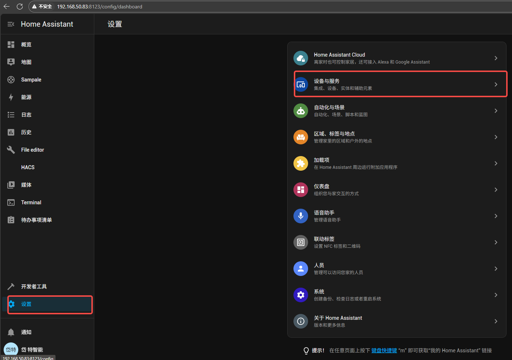Screen dimensions: 512x360
Task: Click the 设备与服务 devices icon
Action: pyautogui.click(x=300, y=84)
